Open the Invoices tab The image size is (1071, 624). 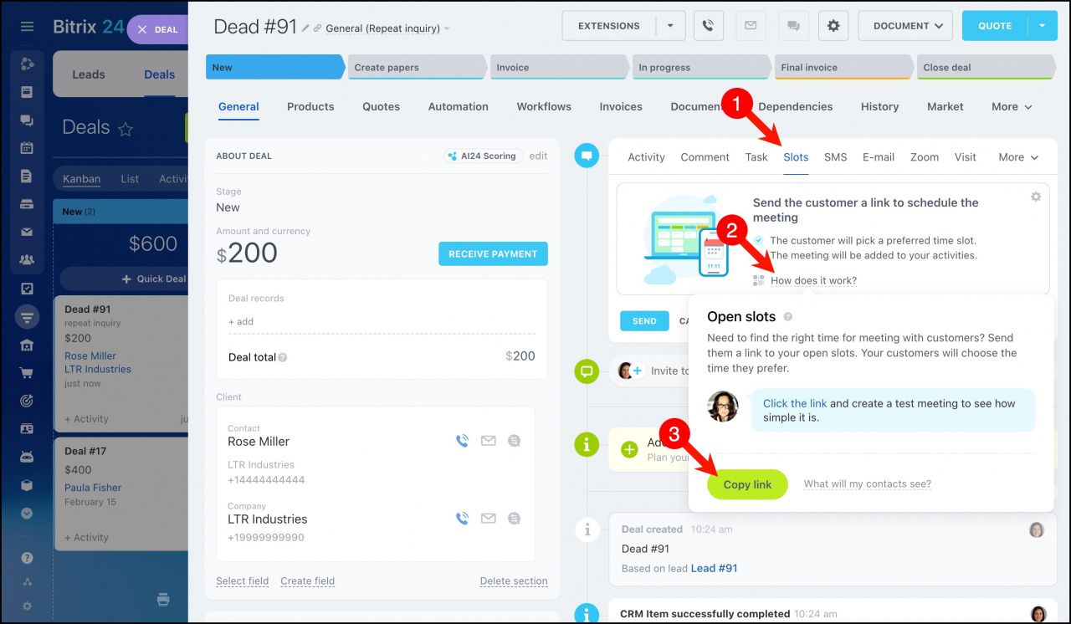621,107
